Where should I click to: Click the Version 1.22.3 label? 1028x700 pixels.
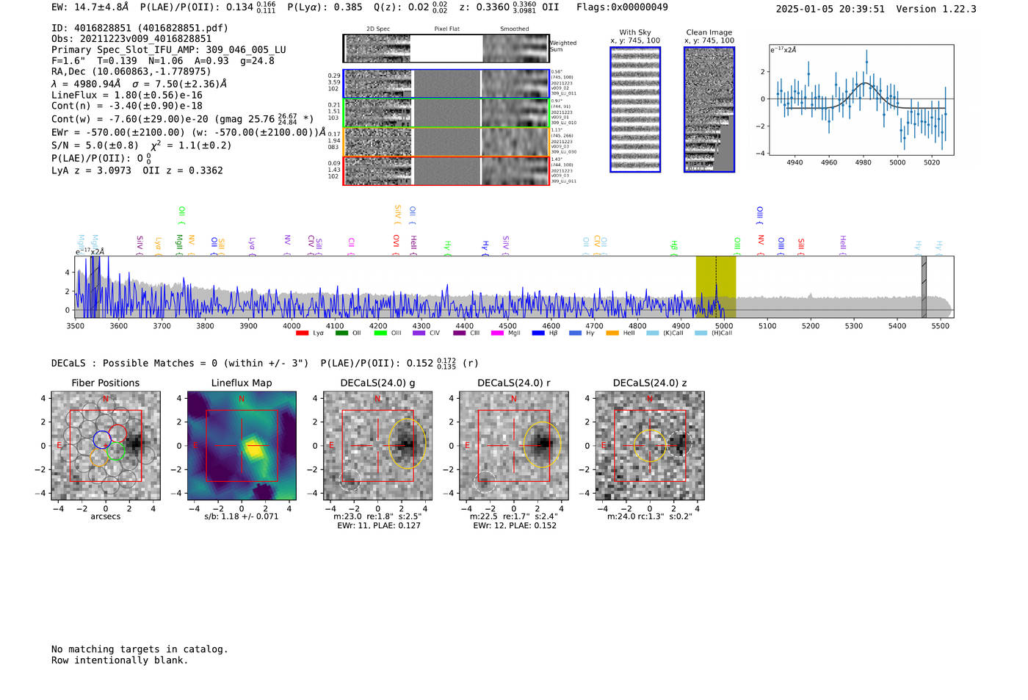click(x=936, y=9)
